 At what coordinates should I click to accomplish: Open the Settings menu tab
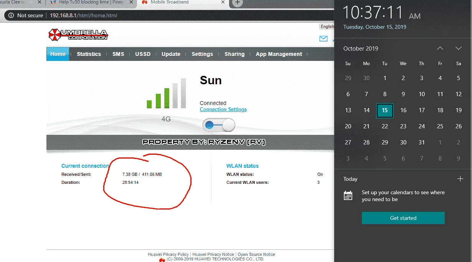(x=202, y=54)
